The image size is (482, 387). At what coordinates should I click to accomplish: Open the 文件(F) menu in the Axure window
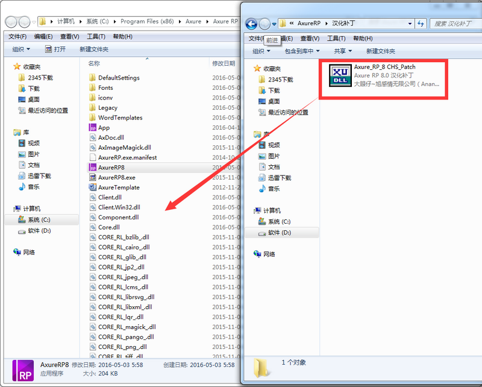tap(17, 37)
